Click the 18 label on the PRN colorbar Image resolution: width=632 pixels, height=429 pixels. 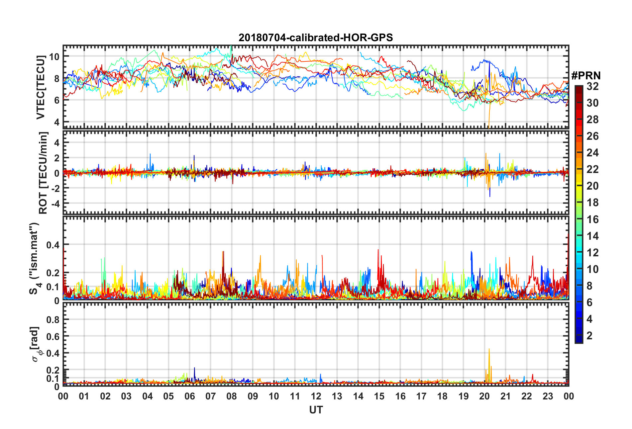[x=592, y=203]
